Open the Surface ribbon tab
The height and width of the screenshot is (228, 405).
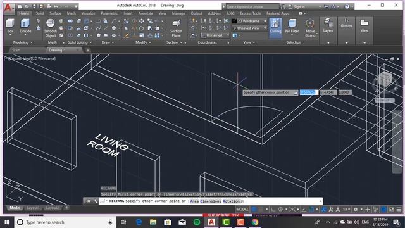(55, 13)
